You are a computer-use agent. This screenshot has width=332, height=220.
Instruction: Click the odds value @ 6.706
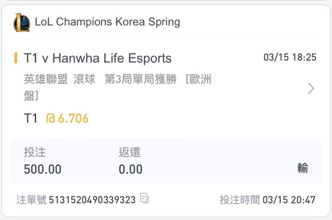67,118
